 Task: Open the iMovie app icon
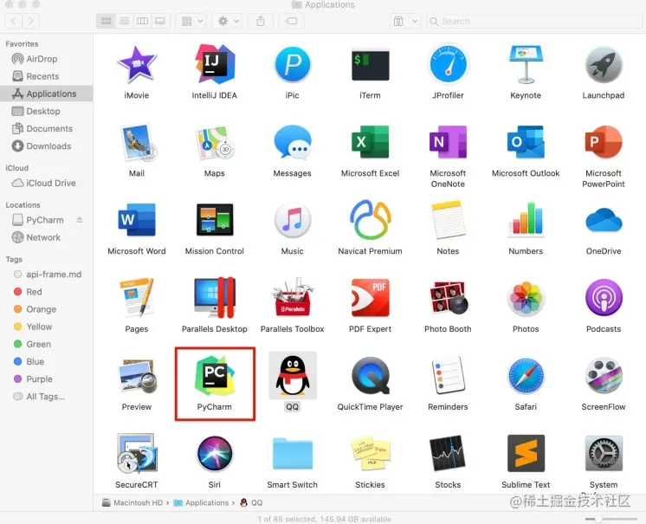137,64
